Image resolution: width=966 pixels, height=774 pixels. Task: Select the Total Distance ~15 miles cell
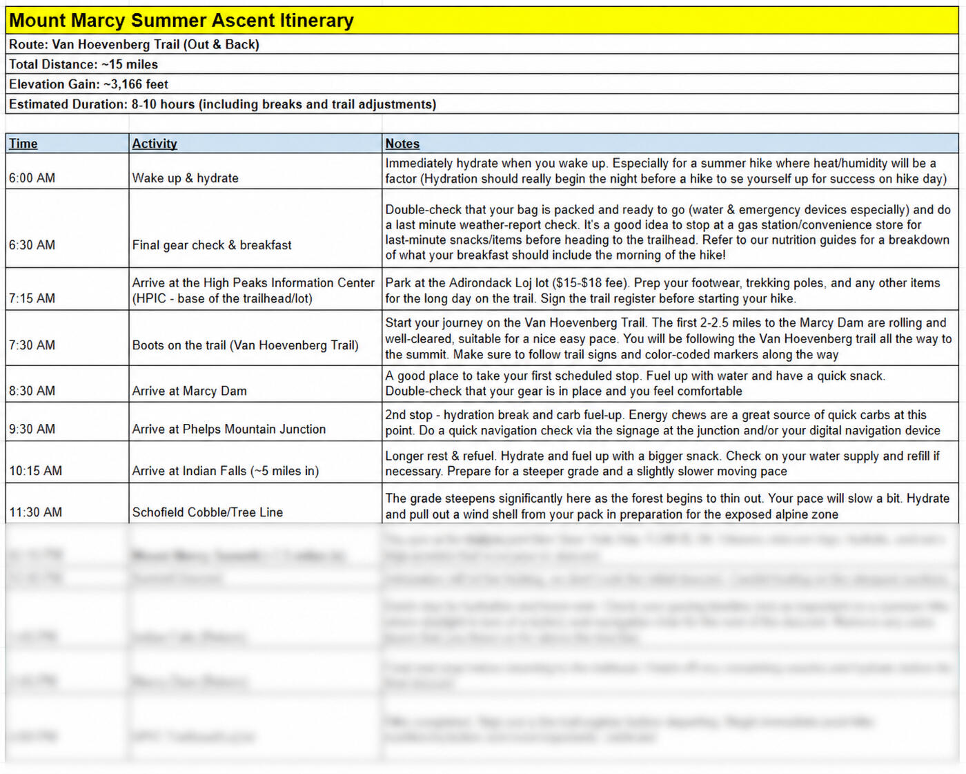click(x=482, y=64)
